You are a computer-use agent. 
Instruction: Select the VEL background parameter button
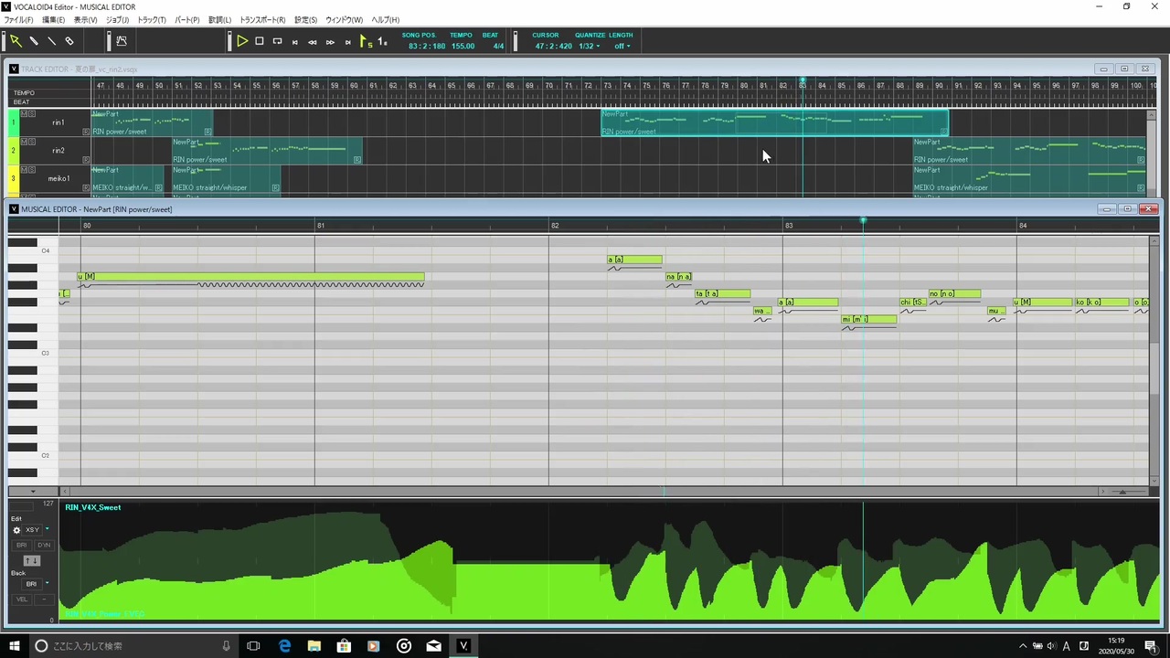click(22, 600)
